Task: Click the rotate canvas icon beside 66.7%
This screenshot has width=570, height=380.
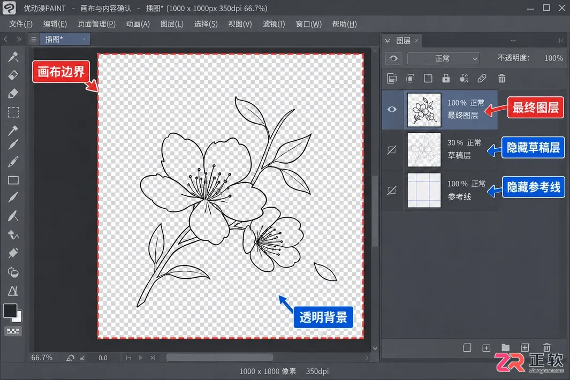Action: 70,358
